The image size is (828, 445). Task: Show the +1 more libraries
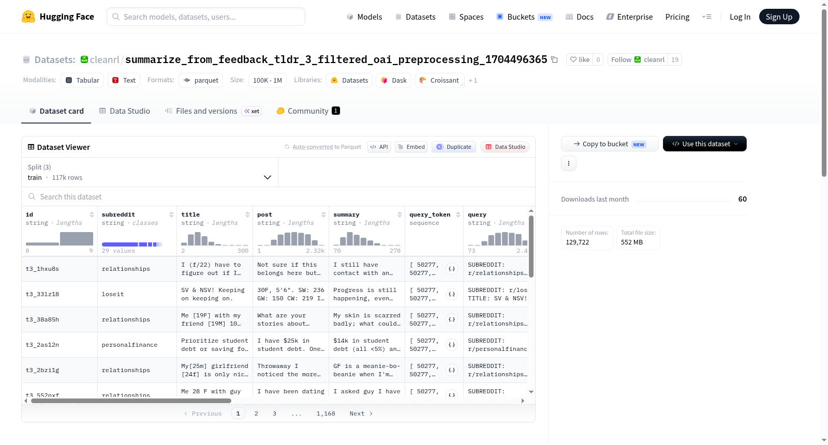click(473, 80)
